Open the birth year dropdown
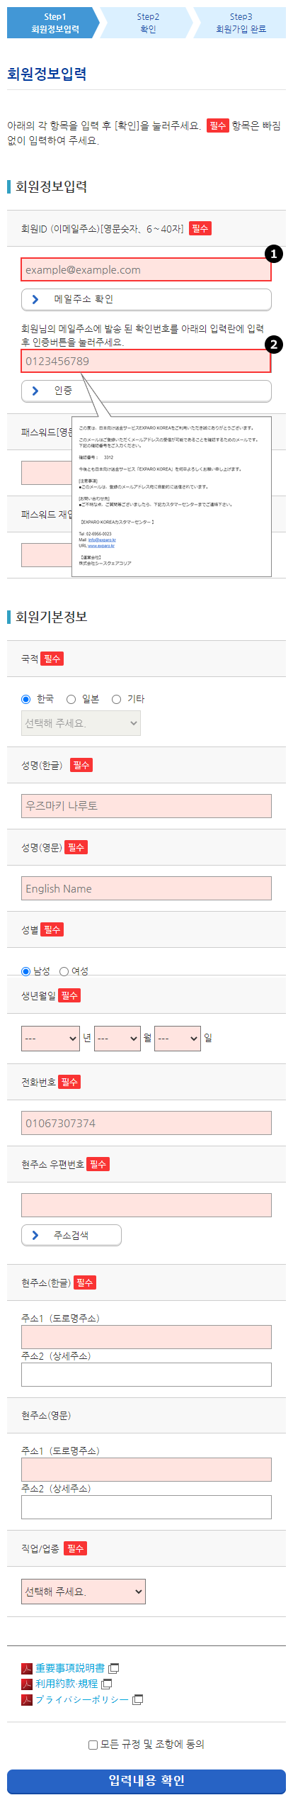Viewport: 293px width, 1817px height. click(50, 1039)
